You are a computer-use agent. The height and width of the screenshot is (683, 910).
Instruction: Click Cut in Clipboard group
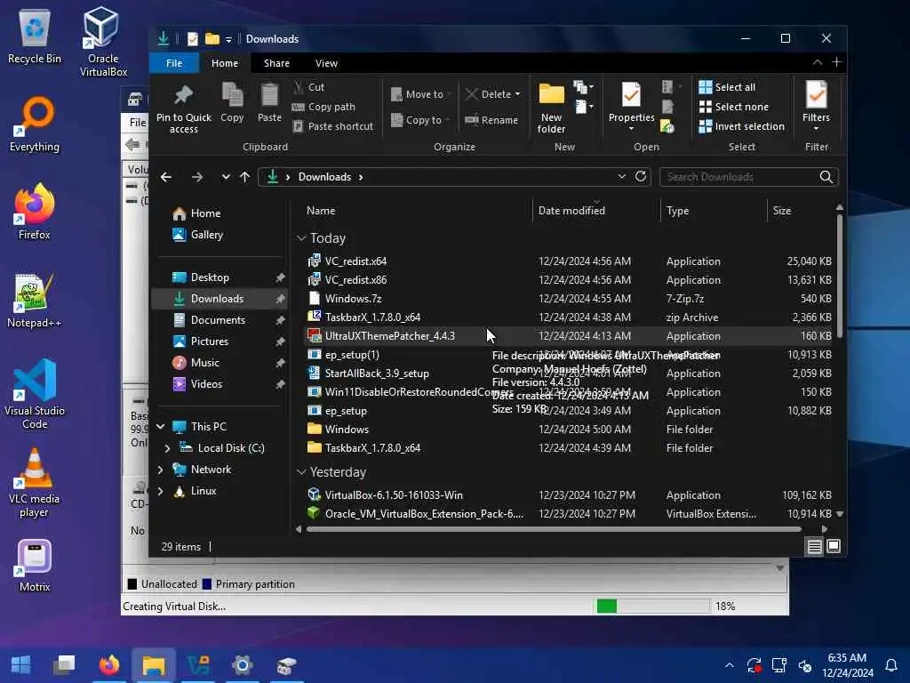tap(308, 87)
